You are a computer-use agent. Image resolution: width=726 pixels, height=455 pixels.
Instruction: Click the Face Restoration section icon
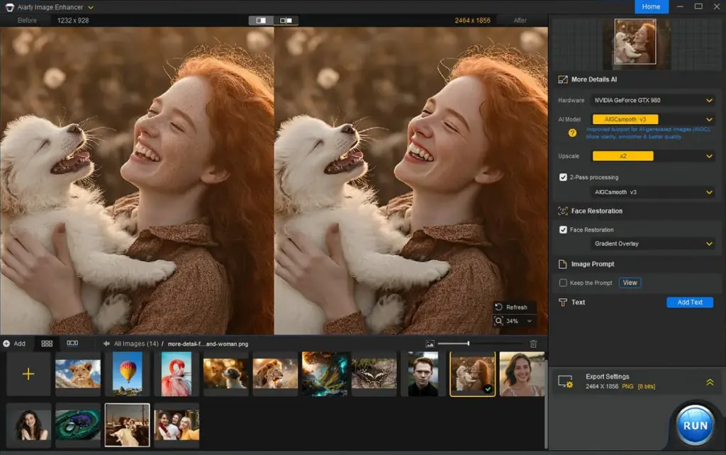(x=562, y=211)
